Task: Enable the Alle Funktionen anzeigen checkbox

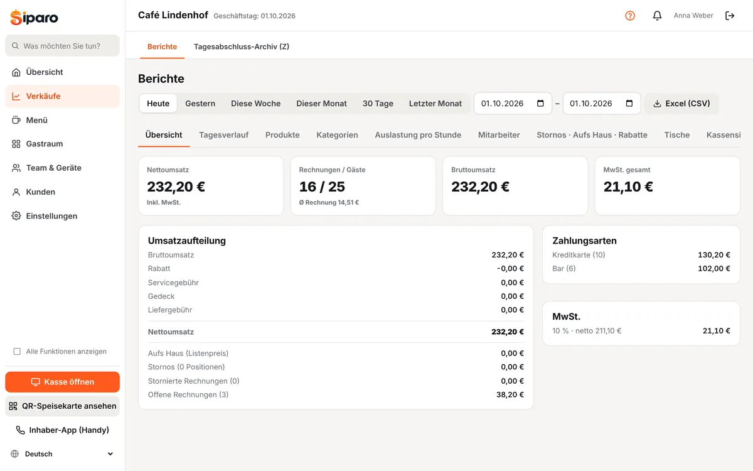Action: (x=17, y=352)
